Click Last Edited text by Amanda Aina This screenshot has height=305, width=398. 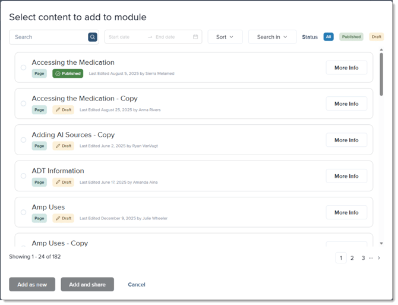pyautogui.click(x=119, y=182)
